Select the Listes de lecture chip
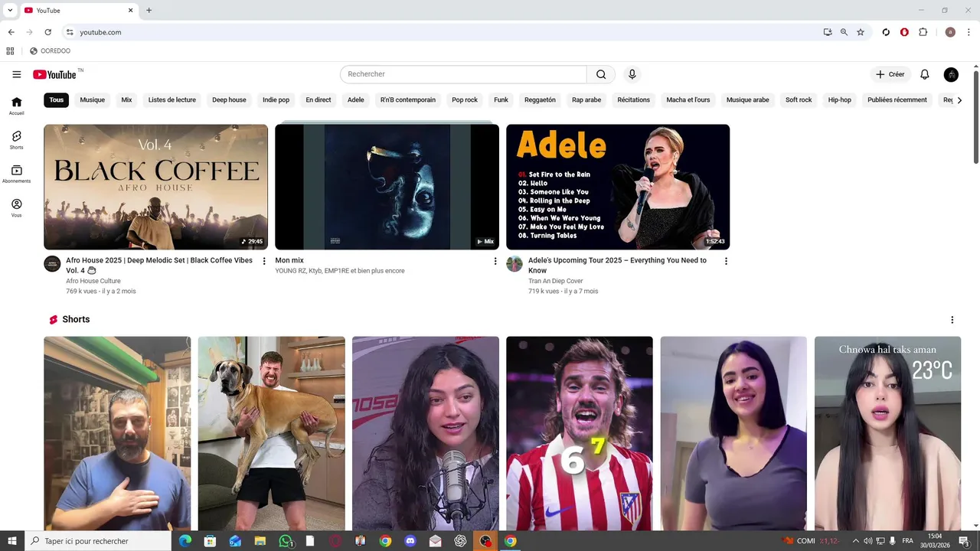Screen dimensions: 980x551 [172, 99]
